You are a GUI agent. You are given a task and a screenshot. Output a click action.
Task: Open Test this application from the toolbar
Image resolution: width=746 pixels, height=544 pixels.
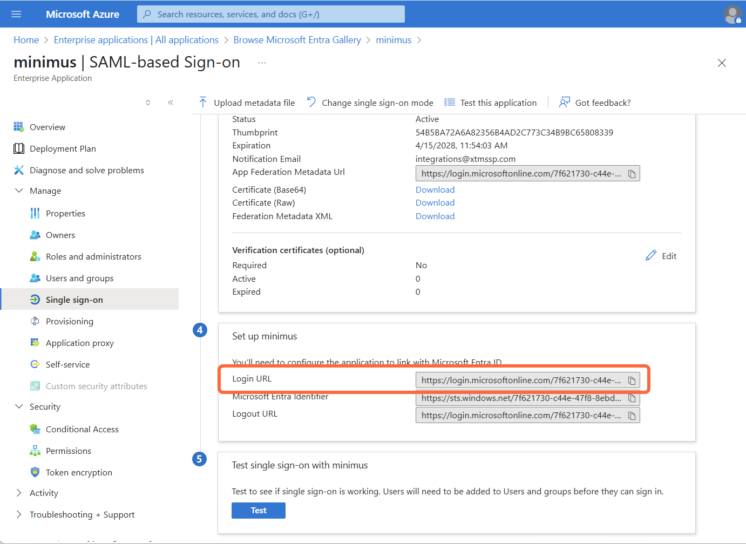(x=490, y=102)
